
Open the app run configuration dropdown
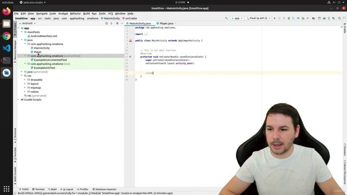pyautogui.click(x=237, y=18)
